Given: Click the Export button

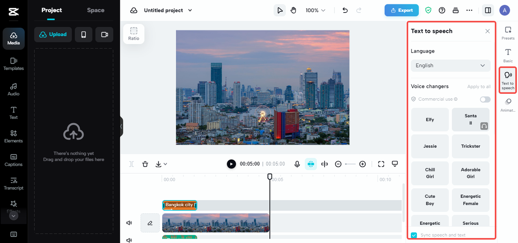Looking at the screenshot, I should pyautogui.click(x=401, y=10).
